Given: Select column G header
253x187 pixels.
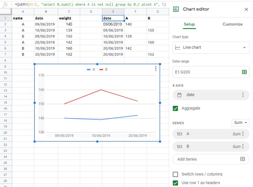Looking at the screenshot, I should (x=158, y=12).
